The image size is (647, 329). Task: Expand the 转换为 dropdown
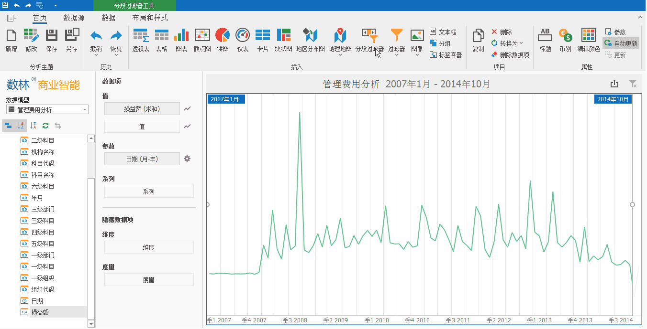(521, 43)
